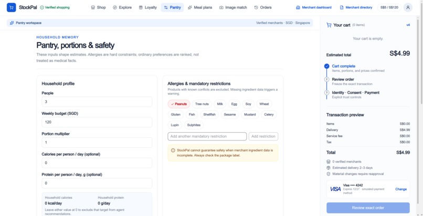The height and width of the screenshot is (216, 423).
Task: Click the Review order step label
Action: point(343,79)
